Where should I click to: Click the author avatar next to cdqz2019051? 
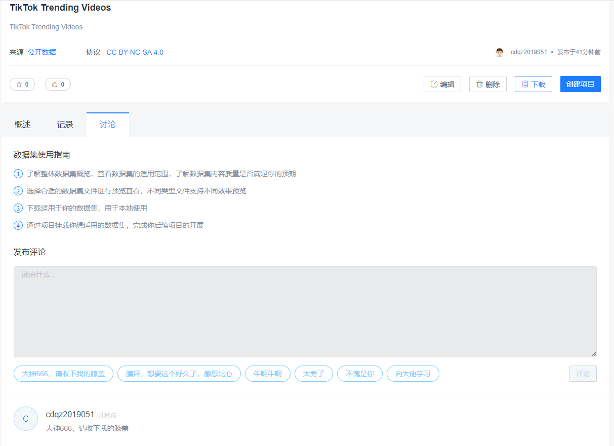click(x=500, y=52)
